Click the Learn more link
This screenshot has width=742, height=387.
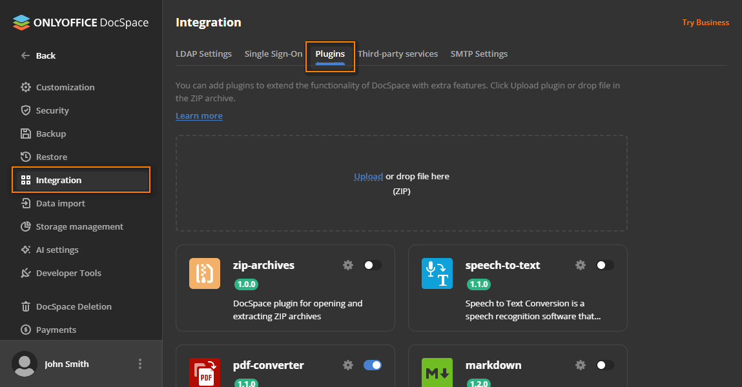[x=199, y=115]
